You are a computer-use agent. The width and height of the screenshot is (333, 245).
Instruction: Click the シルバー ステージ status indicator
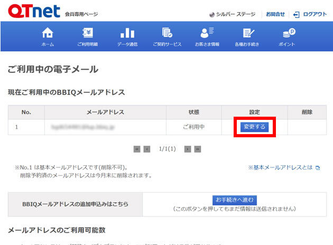[x=233, y=14]
